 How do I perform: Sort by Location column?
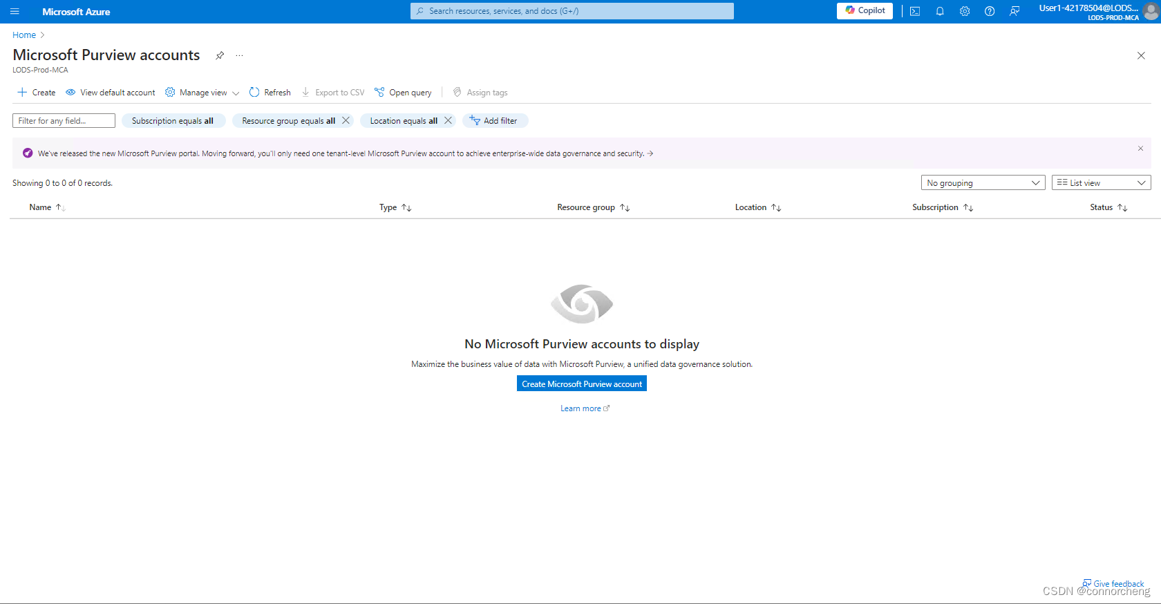pos(758,207)
